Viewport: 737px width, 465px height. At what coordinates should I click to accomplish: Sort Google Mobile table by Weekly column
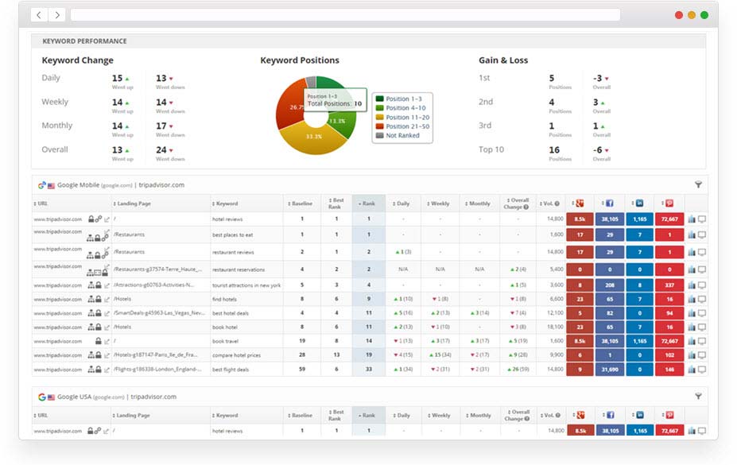click(x=440, y=203)
